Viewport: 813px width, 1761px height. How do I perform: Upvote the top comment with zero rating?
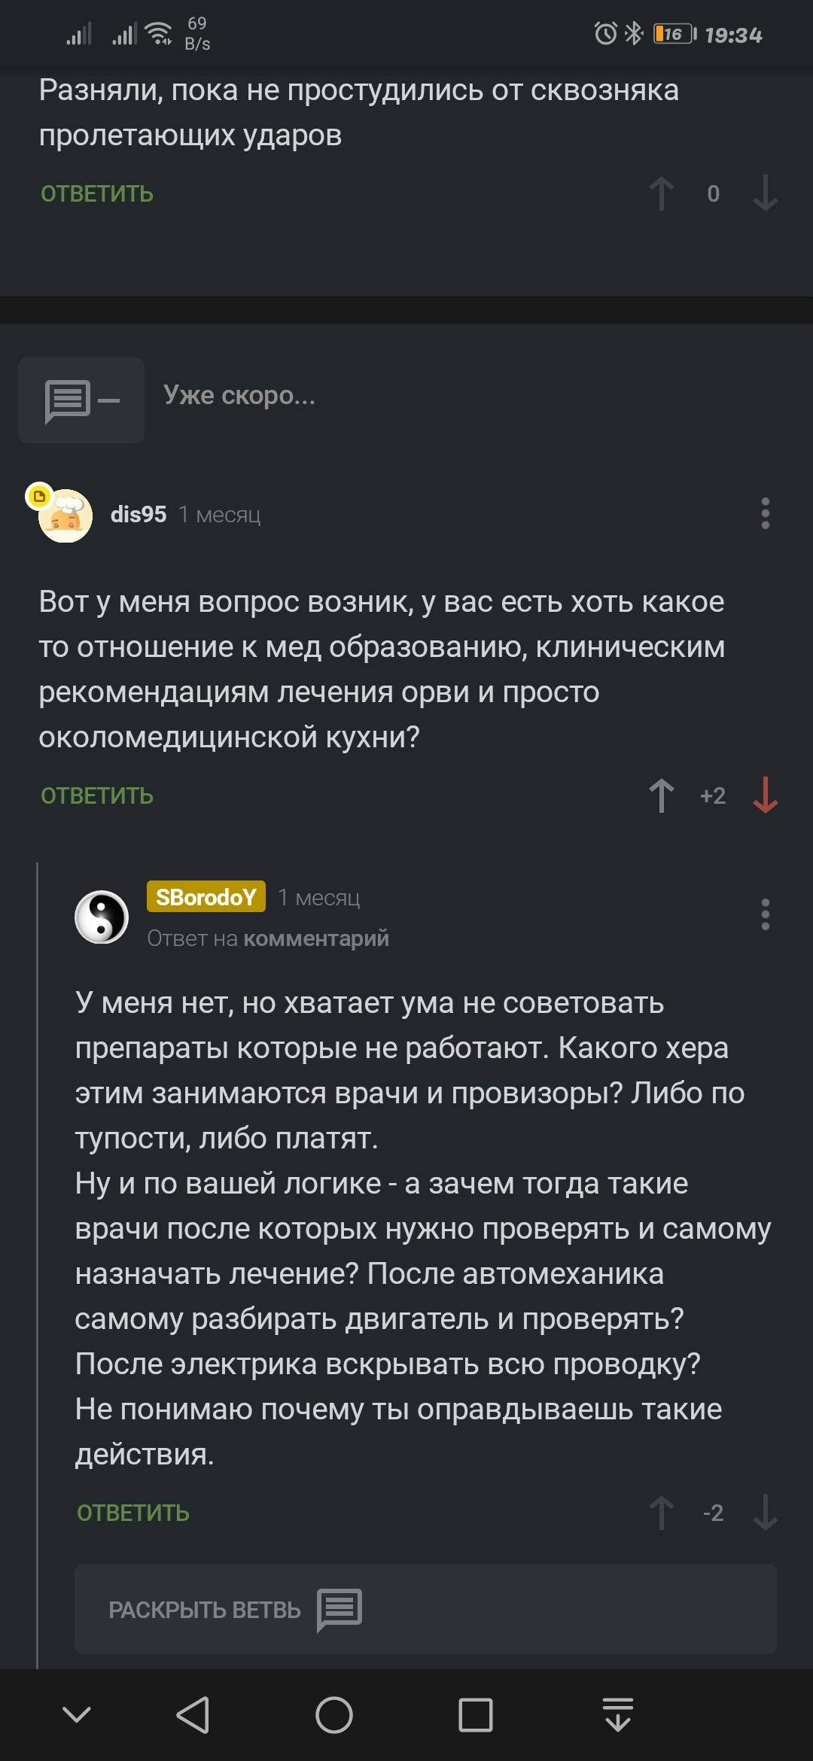click(661, 193)
